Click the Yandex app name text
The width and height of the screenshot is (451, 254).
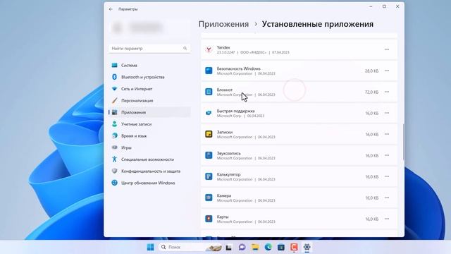click(x=223, y=47)
